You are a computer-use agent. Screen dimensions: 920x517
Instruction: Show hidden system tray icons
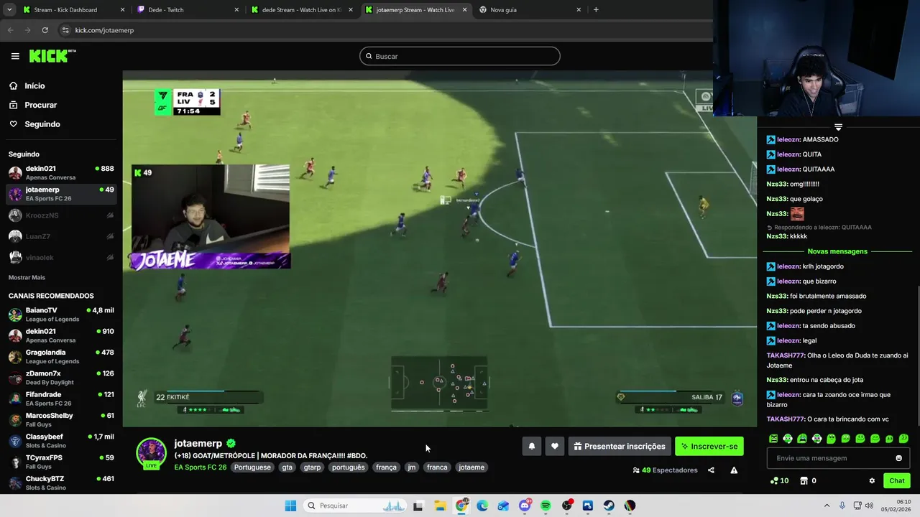(x=827, y=506)
